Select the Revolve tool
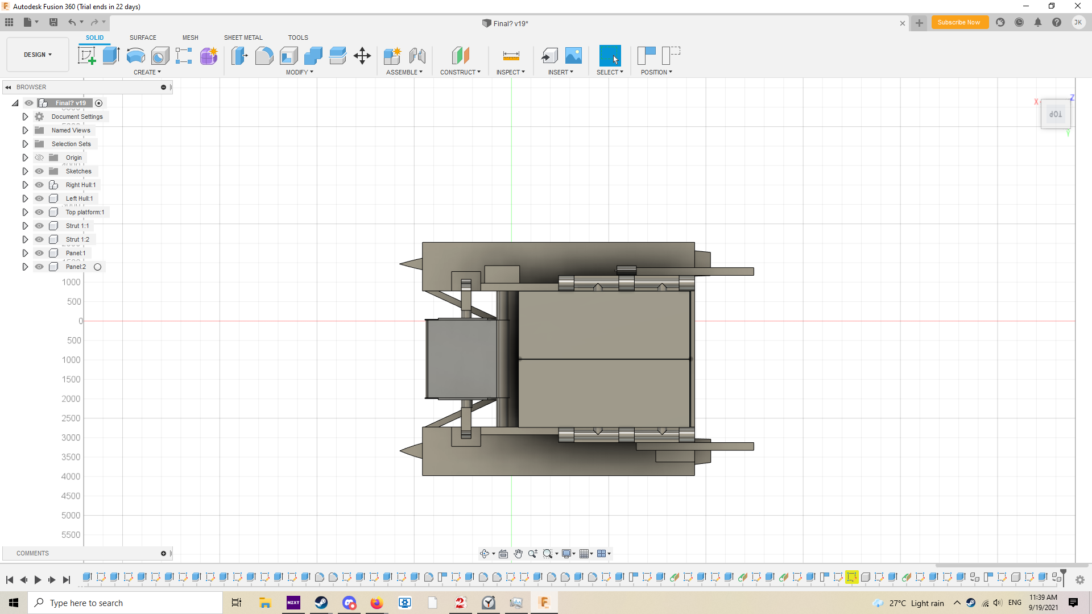Screen dimensions: 1092x614 [135, 56]
